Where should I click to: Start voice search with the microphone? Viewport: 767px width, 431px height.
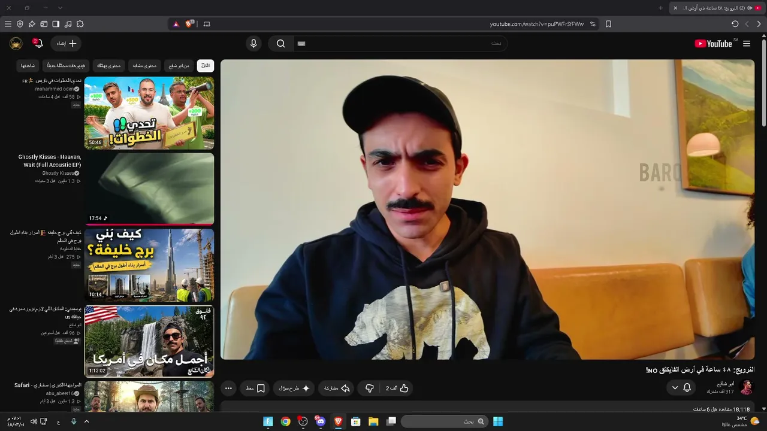[x=253, y=44]
